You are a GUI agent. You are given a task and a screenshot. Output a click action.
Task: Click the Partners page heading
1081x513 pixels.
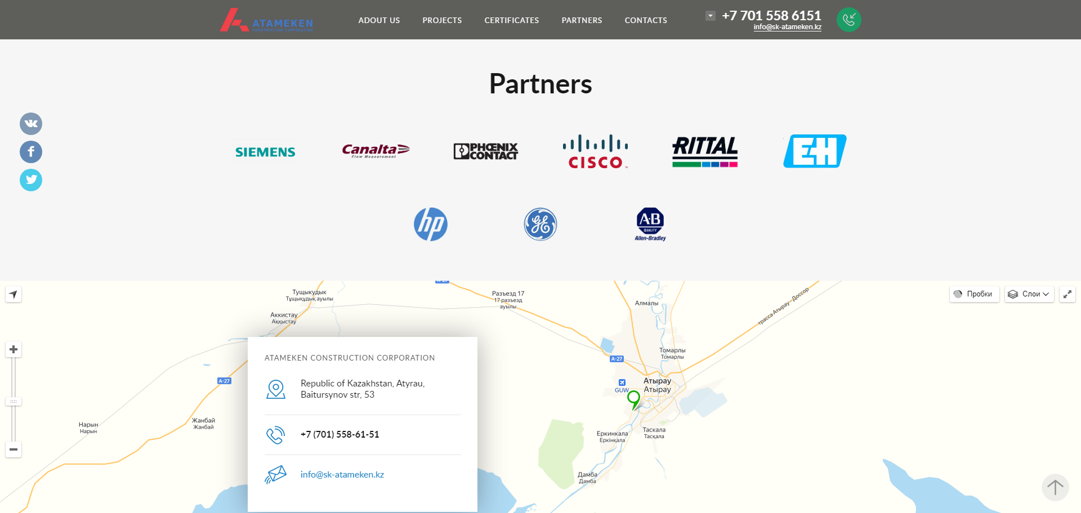540,84
